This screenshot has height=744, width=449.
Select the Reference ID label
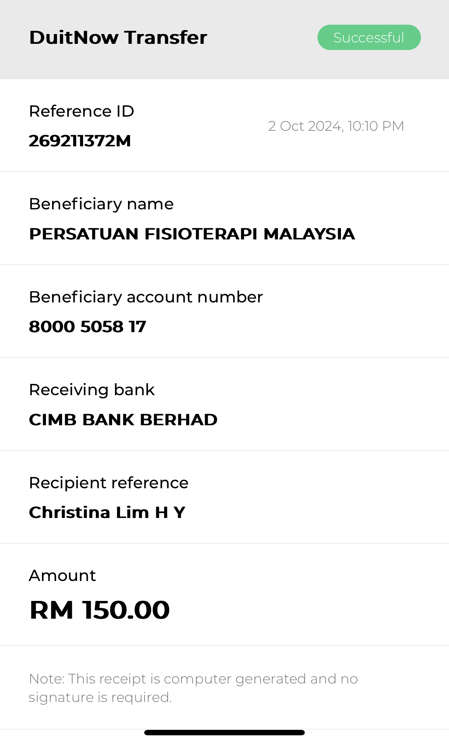81,111
